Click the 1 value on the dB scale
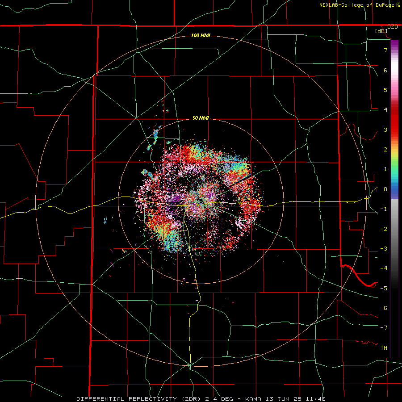The image size is (402, 402). 385,169
